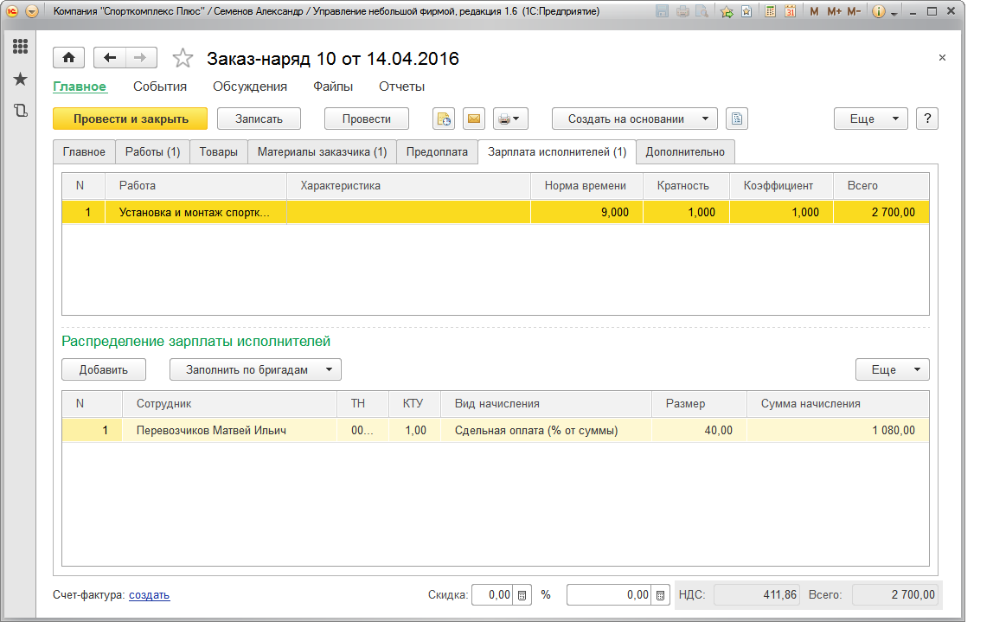Star this document as favorite

[x=183, y=58]
